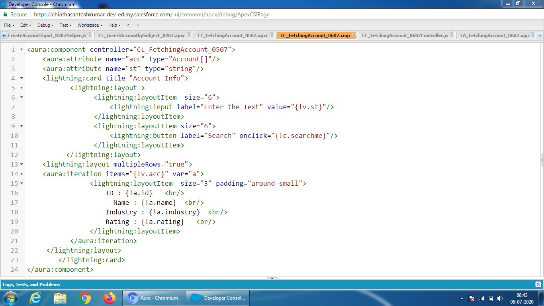Open the File menu
Image resolution: width=544 pixels, height=306 pixels.
pos(9,25)
